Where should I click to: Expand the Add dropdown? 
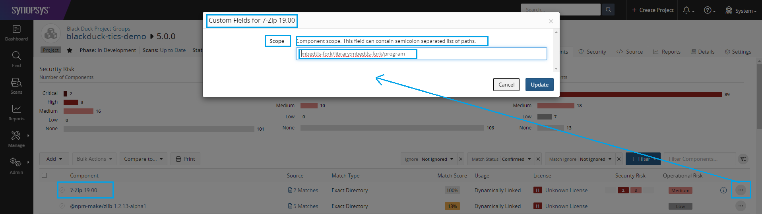pyautogui.click(x=54, y=159)
